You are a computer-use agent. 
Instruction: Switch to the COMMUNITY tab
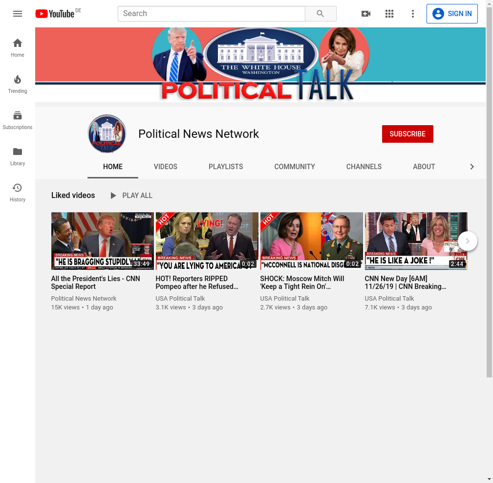coord(295,167)
